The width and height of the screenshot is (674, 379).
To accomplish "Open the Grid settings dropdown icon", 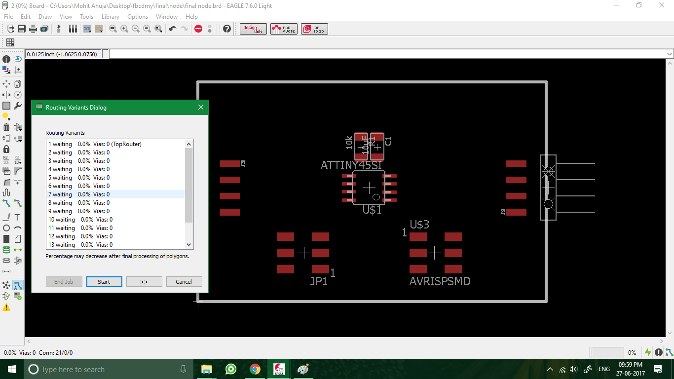I will (x=10, y=42).
